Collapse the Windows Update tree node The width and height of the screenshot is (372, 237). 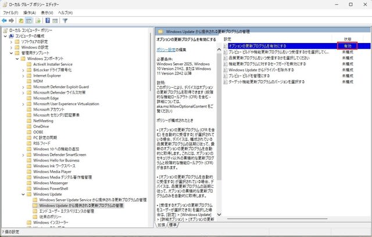(23, 195)
